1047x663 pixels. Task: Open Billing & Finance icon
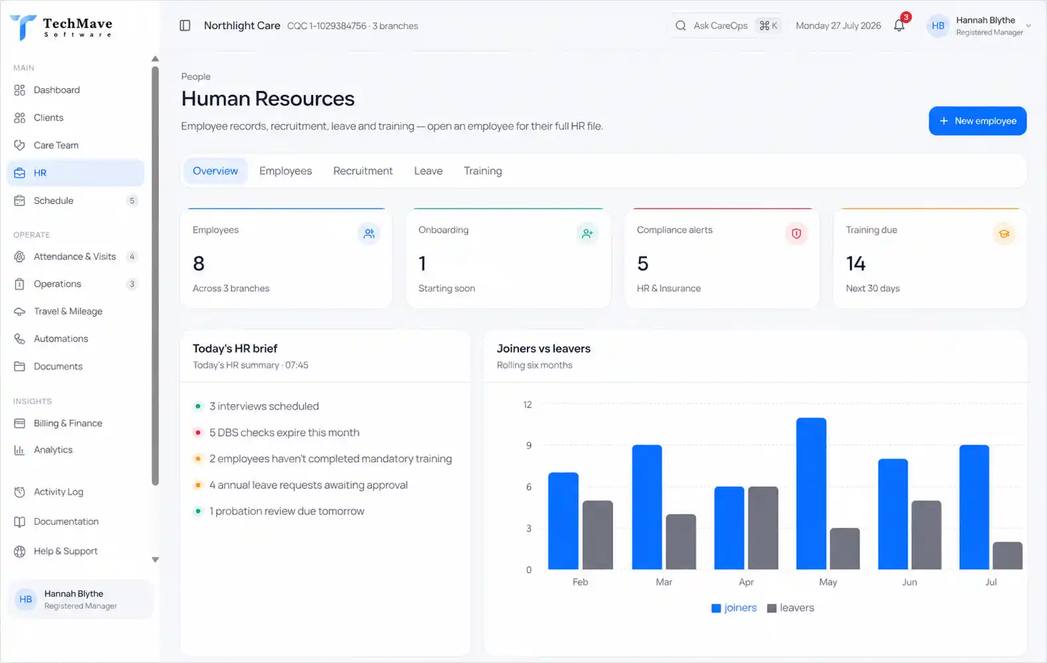click(x=20, y=423)
